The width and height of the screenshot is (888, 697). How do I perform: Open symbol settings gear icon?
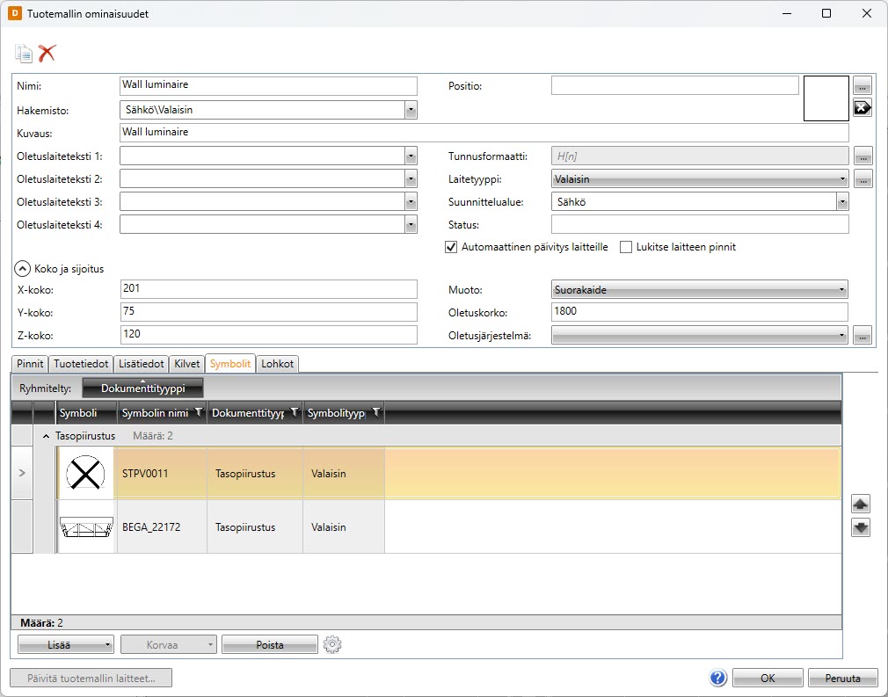click(x=332, y=644)
